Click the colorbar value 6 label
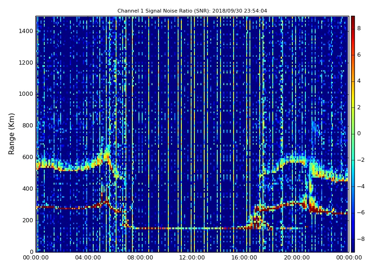The image size is (373, 279). click(x=359, y=55)
